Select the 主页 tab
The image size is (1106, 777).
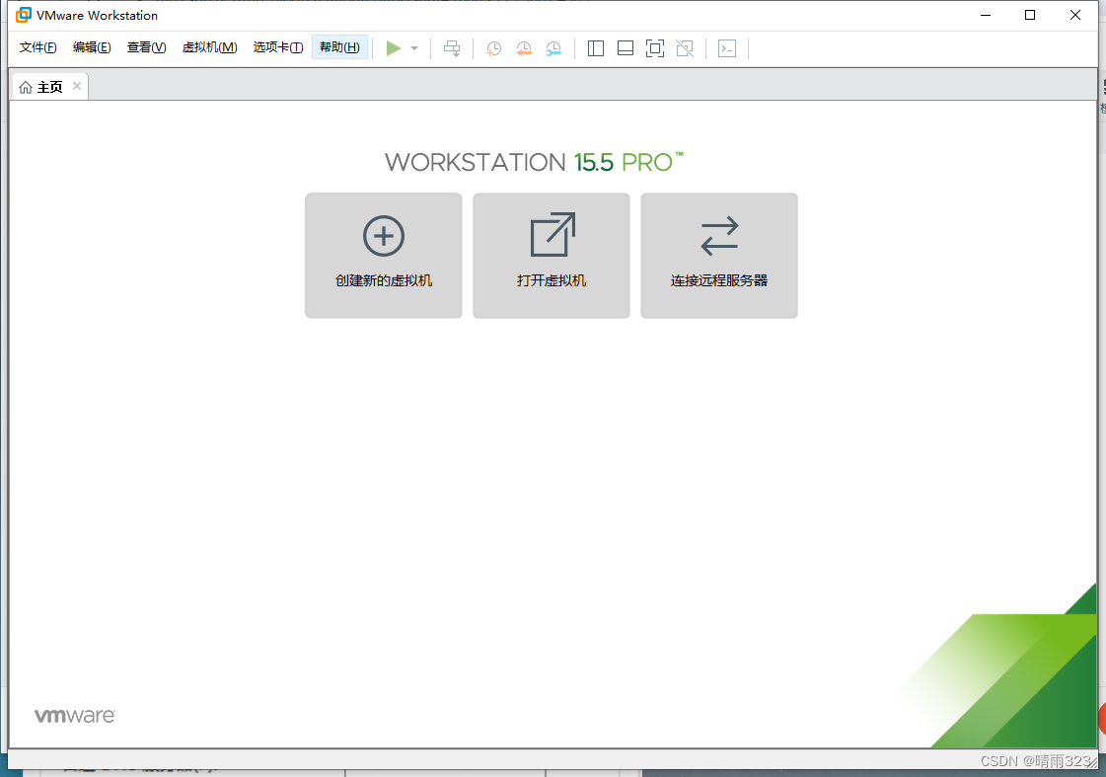(x=50, y=86)
